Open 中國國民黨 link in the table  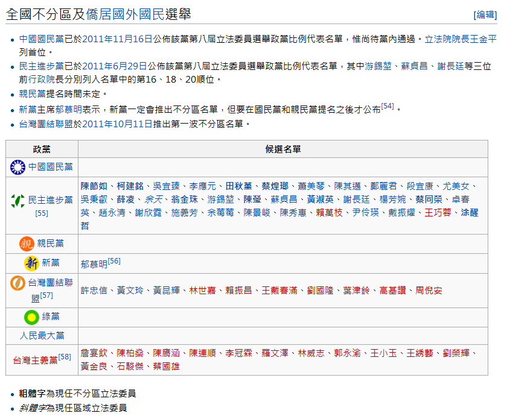coord(51,167)
